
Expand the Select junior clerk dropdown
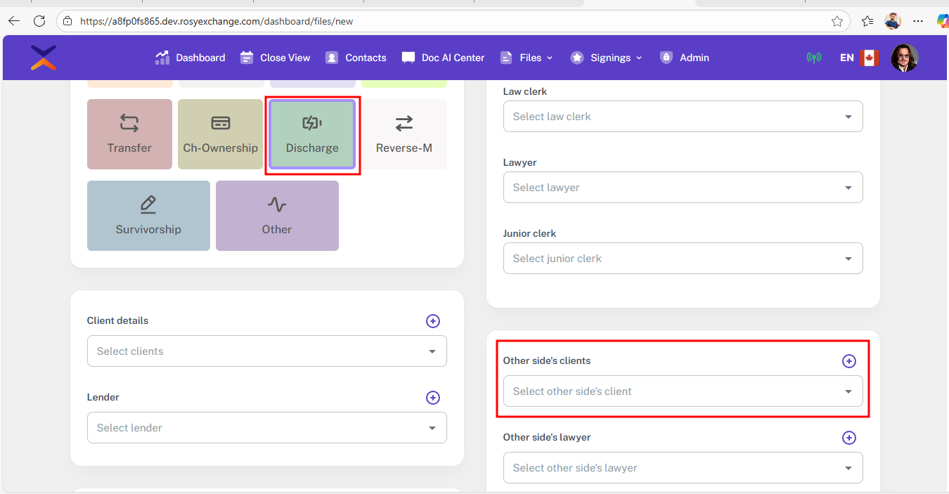click(x=683, y=259)
